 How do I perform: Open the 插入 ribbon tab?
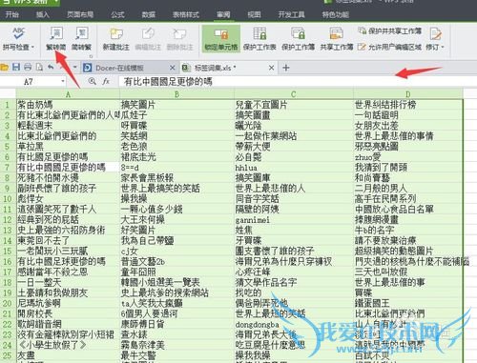[43, 14]
